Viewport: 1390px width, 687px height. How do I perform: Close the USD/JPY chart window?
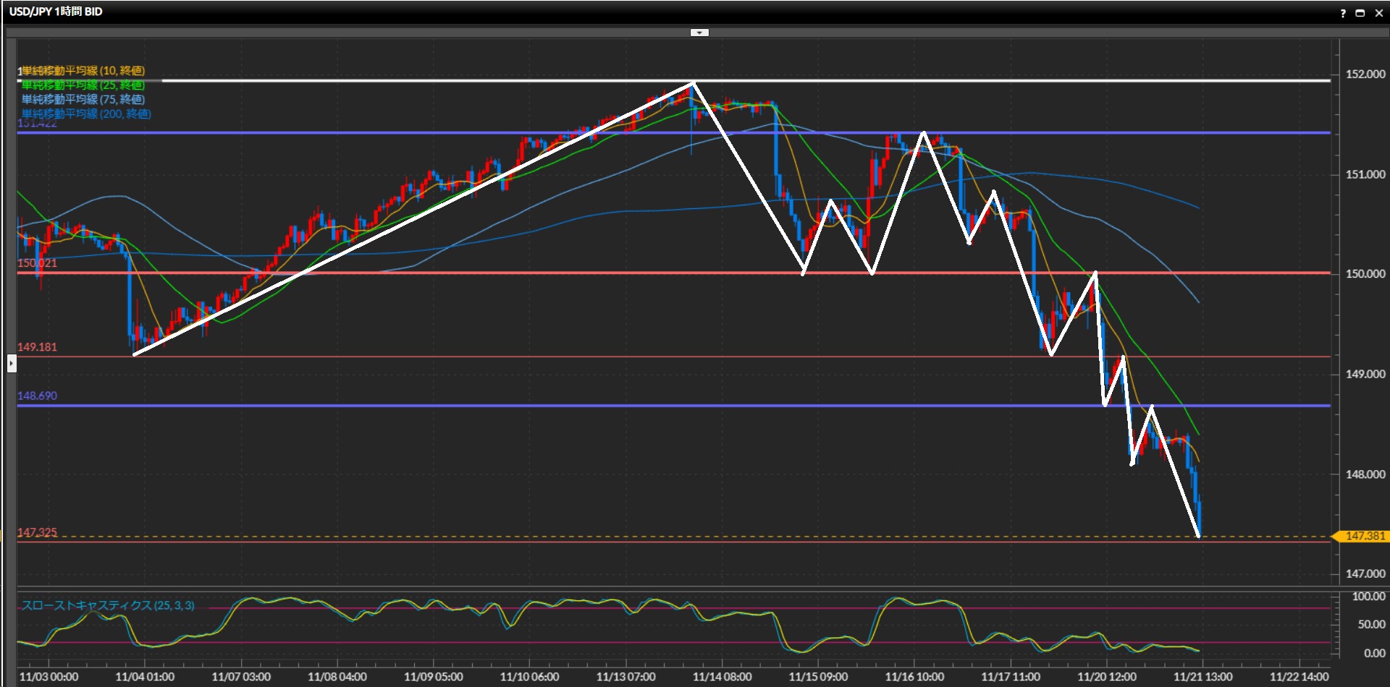tap(1379, 13)
